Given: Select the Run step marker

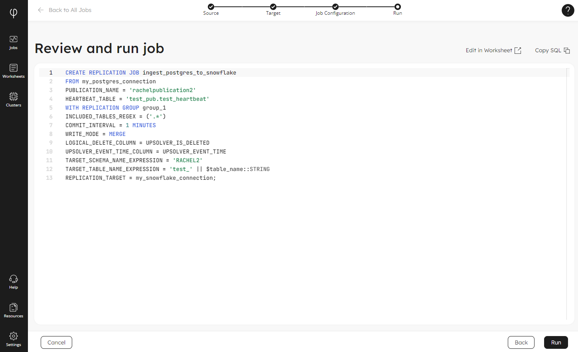Looking at the screenshot, I should pos(398,7).
